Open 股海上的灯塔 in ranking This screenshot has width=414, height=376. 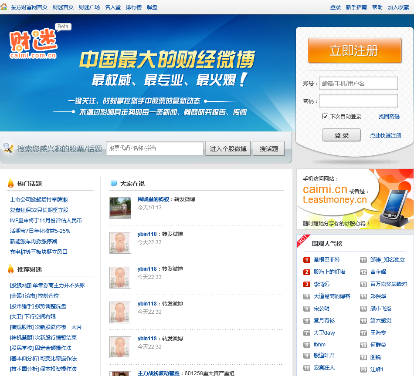329,272
